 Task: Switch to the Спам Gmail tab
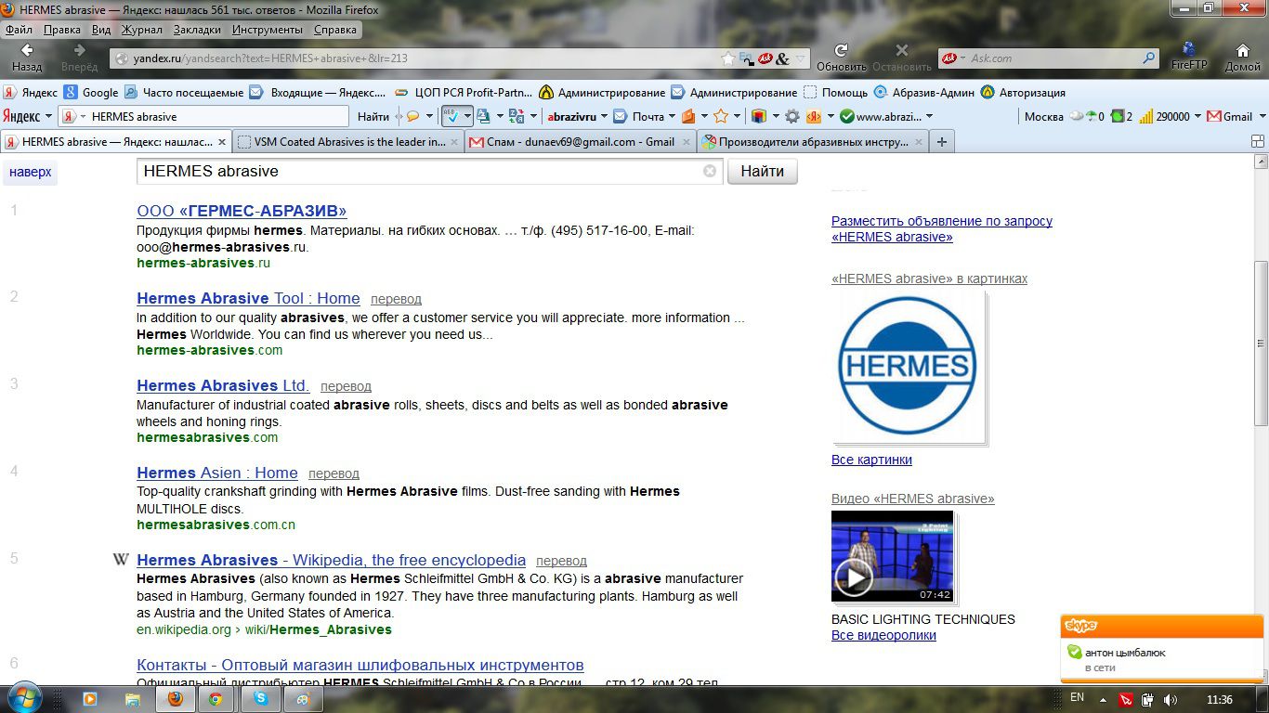point(578,142)
